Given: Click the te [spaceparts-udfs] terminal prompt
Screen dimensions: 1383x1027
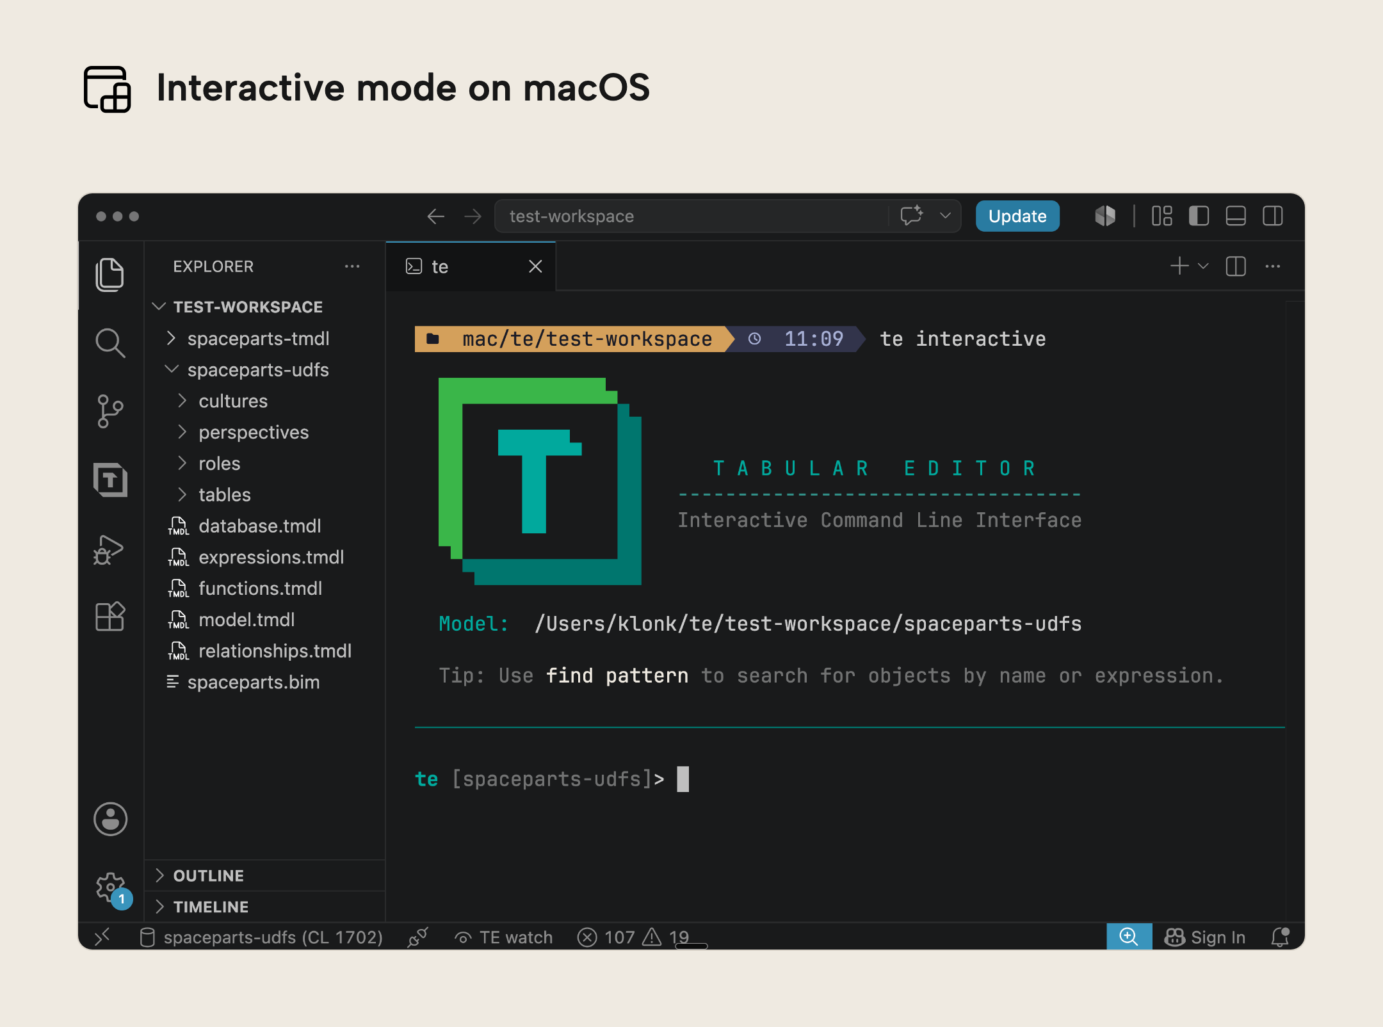Looking at the screenshot, I should click(540, 779).
